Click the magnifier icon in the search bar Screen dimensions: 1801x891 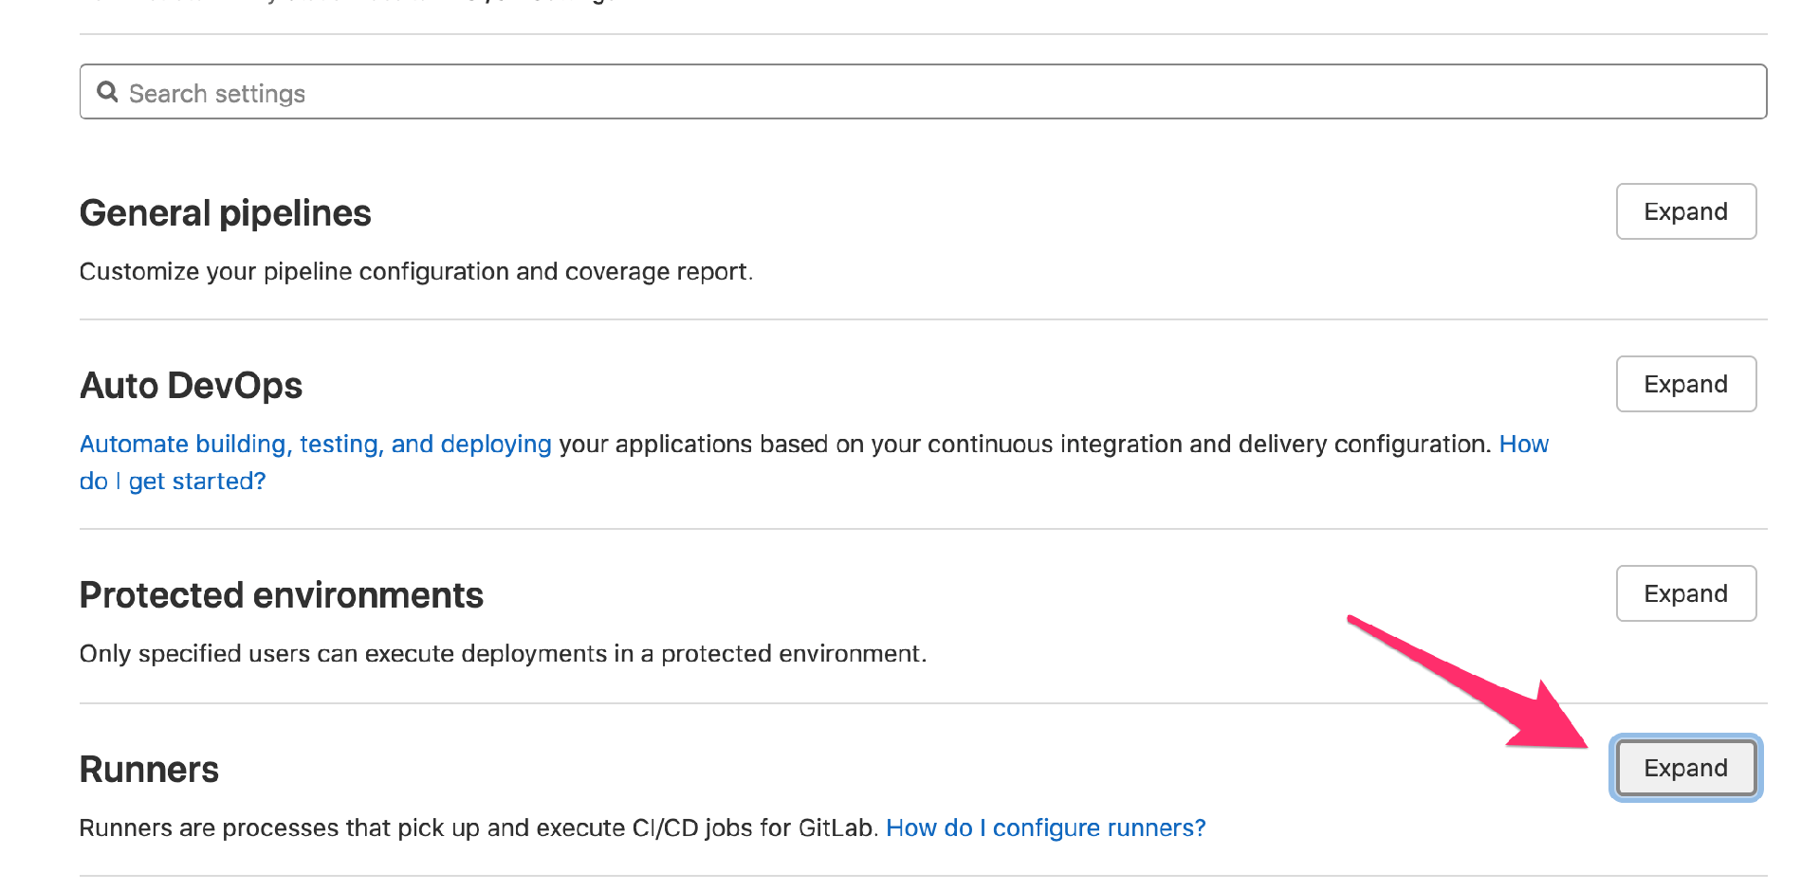pos(108,92)
